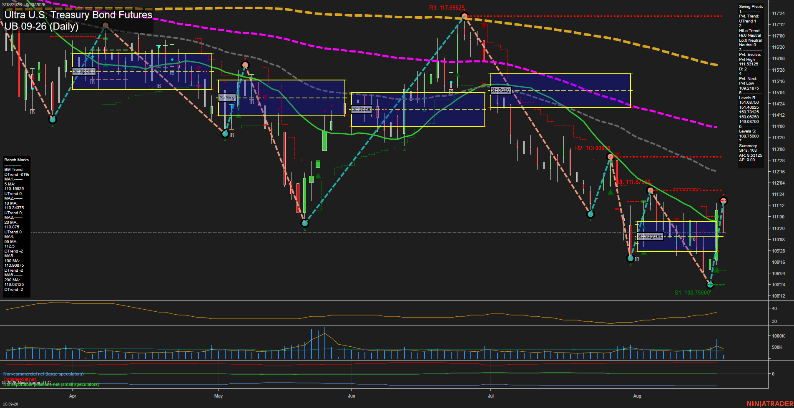Select early May swing high pivot marker
The width and height of the screenshot is (794, 408).
[245, 65]
